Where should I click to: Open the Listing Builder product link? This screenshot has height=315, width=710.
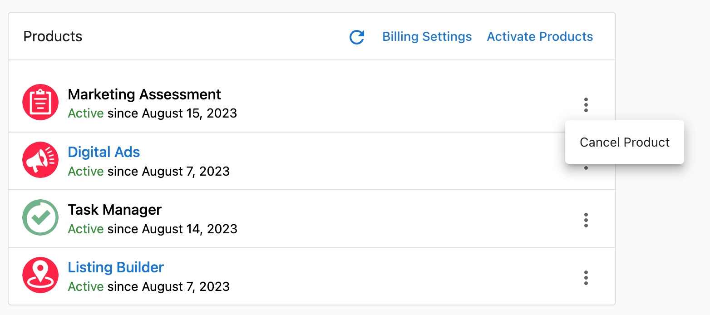click(x=116, y=267)
